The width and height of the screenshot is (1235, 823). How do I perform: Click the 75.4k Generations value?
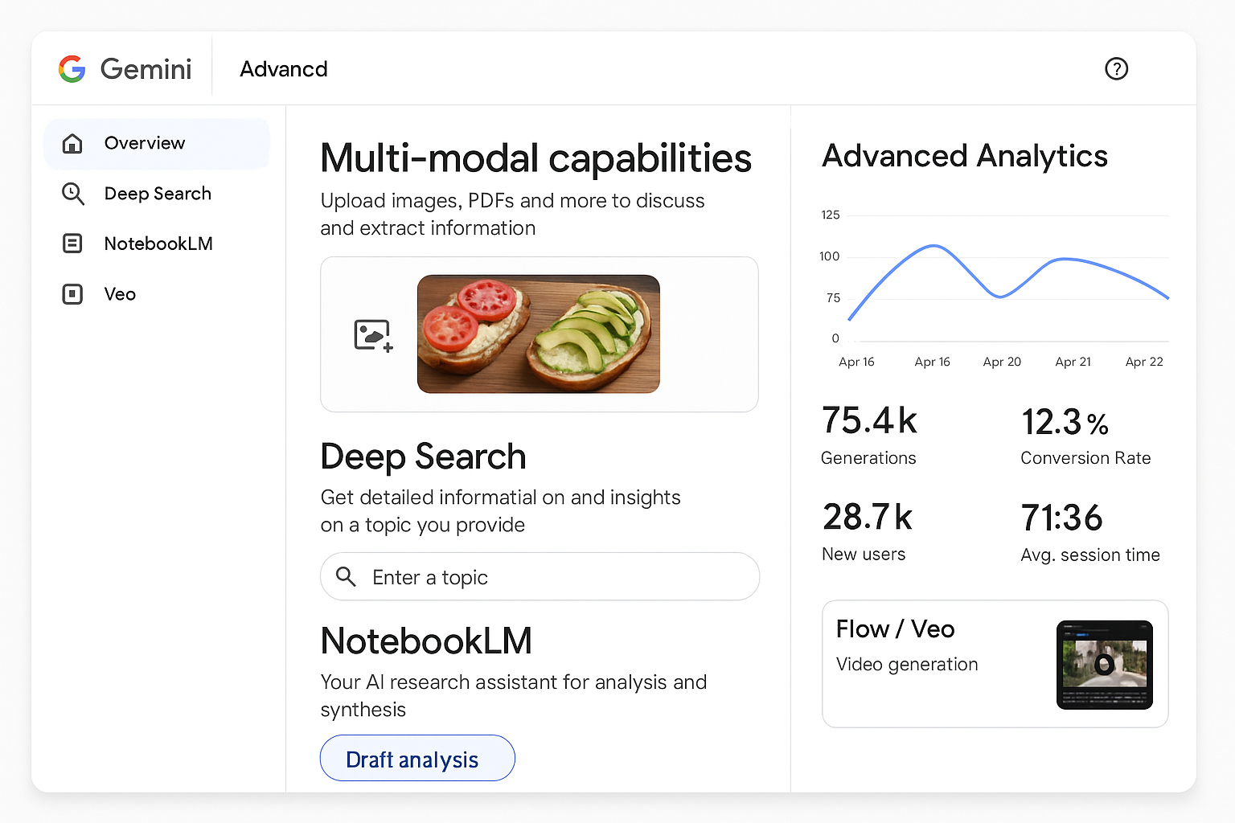(869, 420)
